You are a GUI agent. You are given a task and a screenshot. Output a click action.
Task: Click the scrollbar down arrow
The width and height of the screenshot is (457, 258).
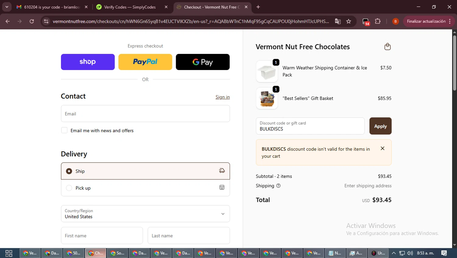click(x=454, y=245)
